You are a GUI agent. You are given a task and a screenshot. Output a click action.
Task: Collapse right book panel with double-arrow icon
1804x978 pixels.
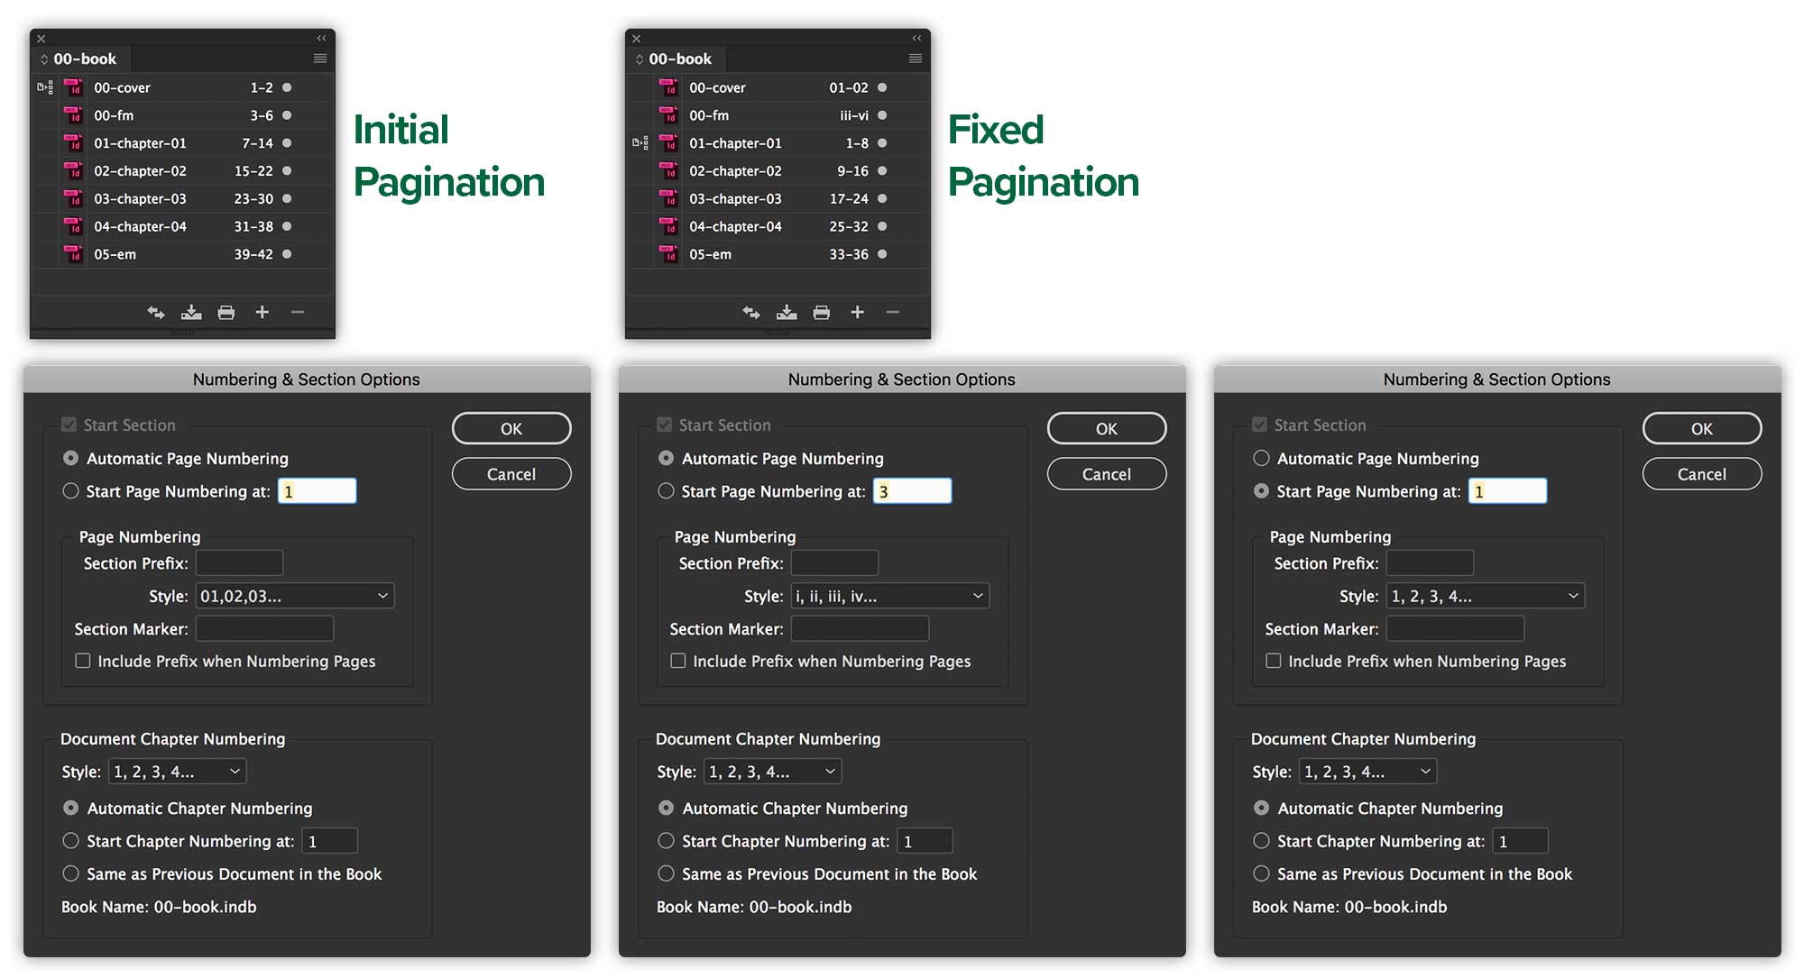pos(917,38)
